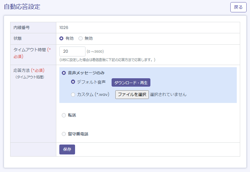This screenshot has height=172, width=250.
Task: Open the ファイルを選択 file chooser
Action: coord(132,95)
